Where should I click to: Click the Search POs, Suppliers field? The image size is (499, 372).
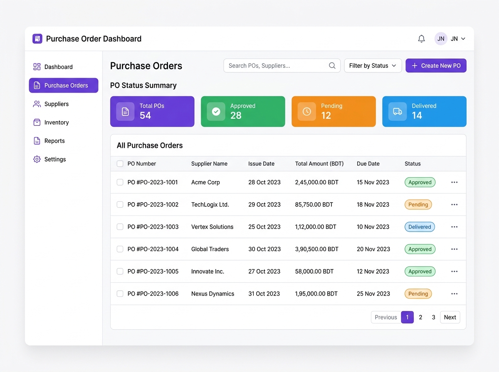coord(282,66)
